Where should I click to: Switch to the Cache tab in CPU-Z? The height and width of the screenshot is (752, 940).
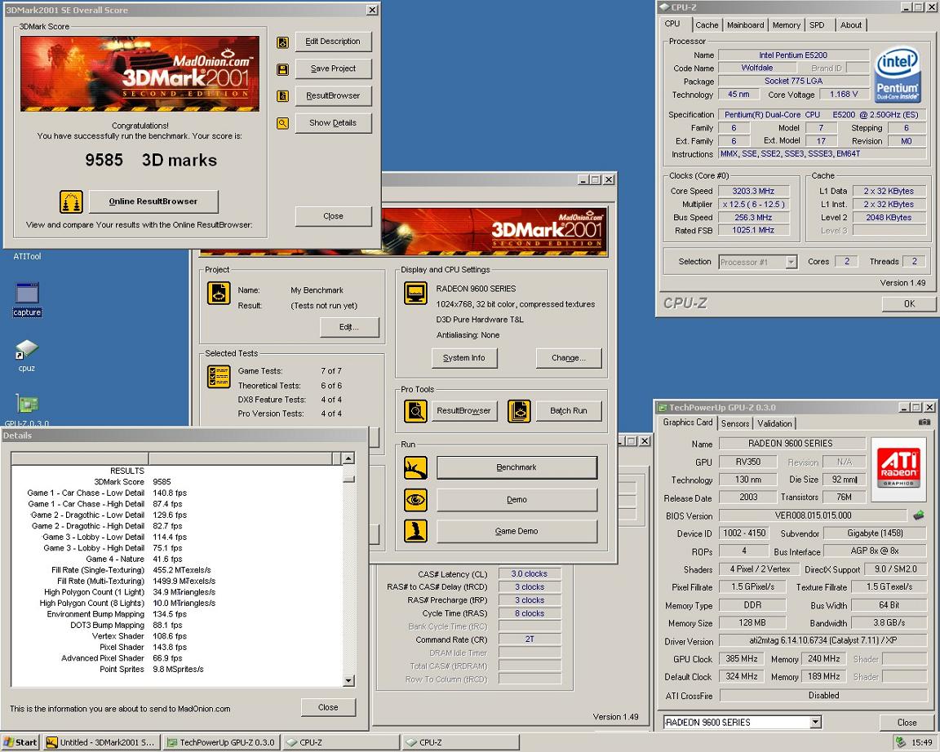[707, 25]
